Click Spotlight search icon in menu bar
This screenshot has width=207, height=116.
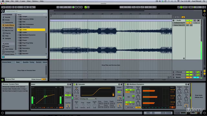(204, 1)
